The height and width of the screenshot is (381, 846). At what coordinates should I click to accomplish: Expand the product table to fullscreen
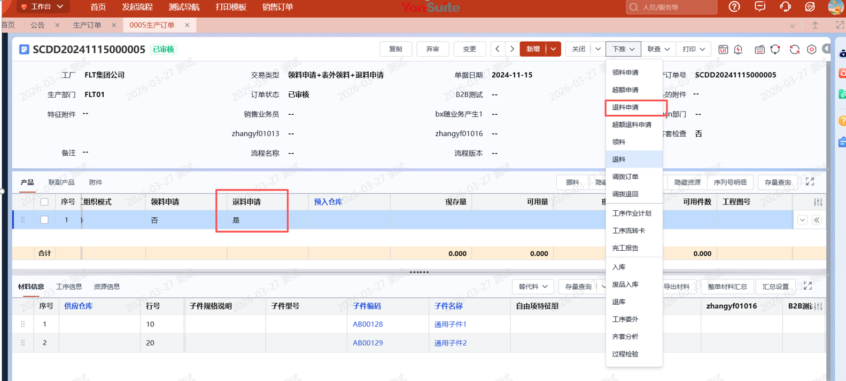pos(810,182)
